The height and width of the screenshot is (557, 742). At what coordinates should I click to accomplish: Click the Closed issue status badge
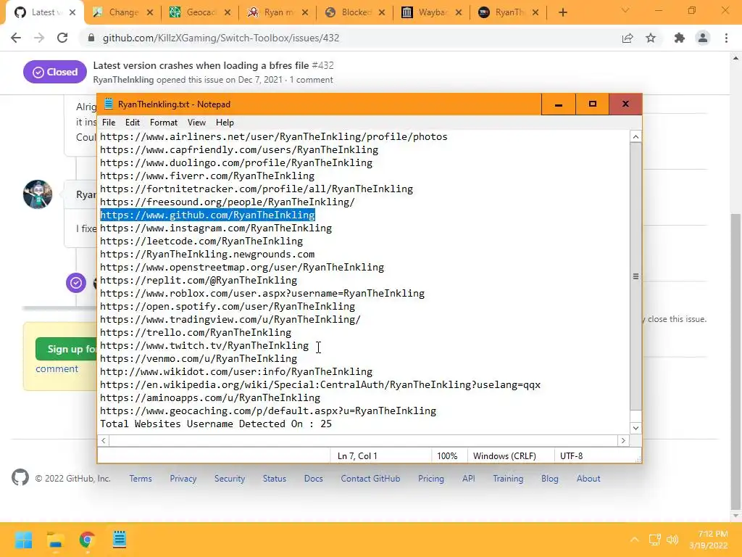point(55,72)
